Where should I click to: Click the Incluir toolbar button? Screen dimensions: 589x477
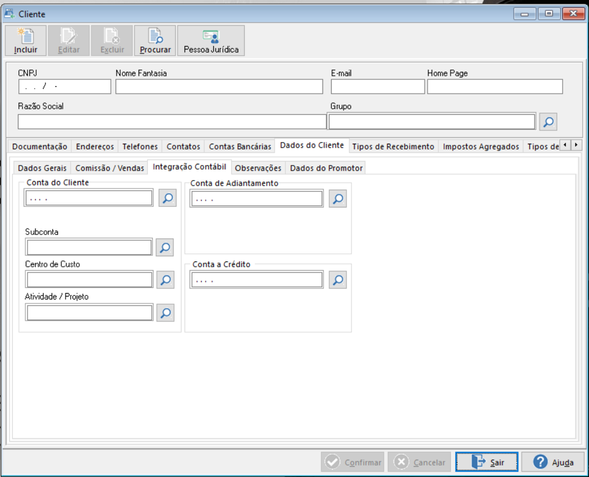pyautogui.click(x=25, y=41)
